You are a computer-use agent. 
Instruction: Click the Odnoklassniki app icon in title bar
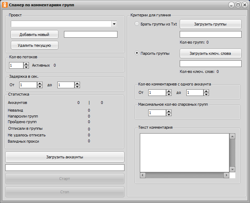(x=5, y=5)
